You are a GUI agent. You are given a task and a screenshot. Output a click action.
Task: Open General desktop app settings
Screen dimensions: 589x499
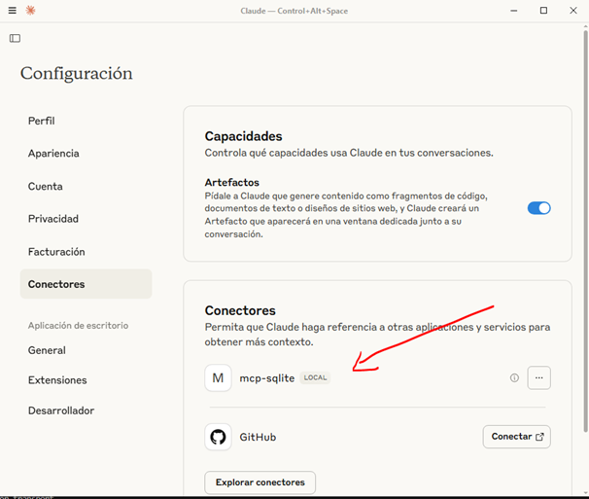(x=47, y=350)
